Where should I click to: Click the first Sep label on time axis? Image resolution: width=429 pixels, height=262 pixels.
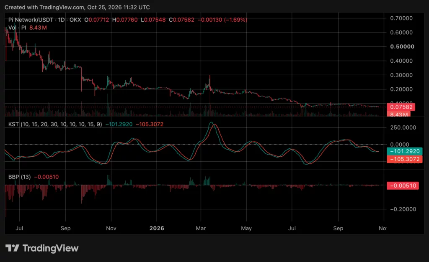click(x=66, y=228)
